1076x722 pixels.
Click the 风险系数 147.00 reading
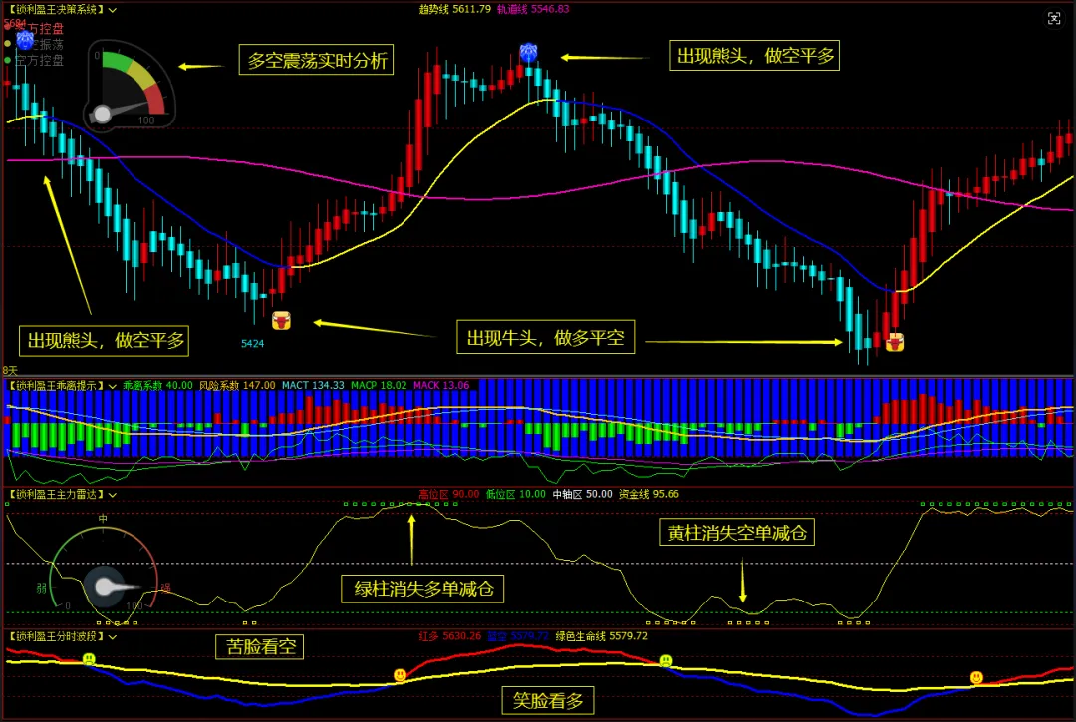coord(237,386)
